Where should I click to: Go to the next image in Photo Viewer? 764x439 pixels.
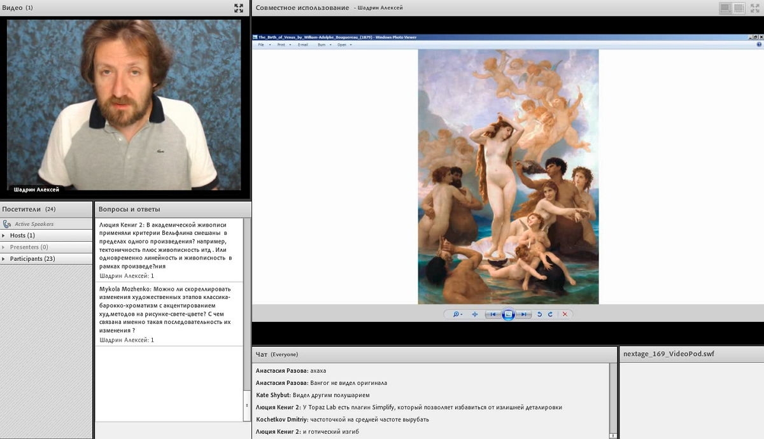pyautogui.click(x=523, y=314)
